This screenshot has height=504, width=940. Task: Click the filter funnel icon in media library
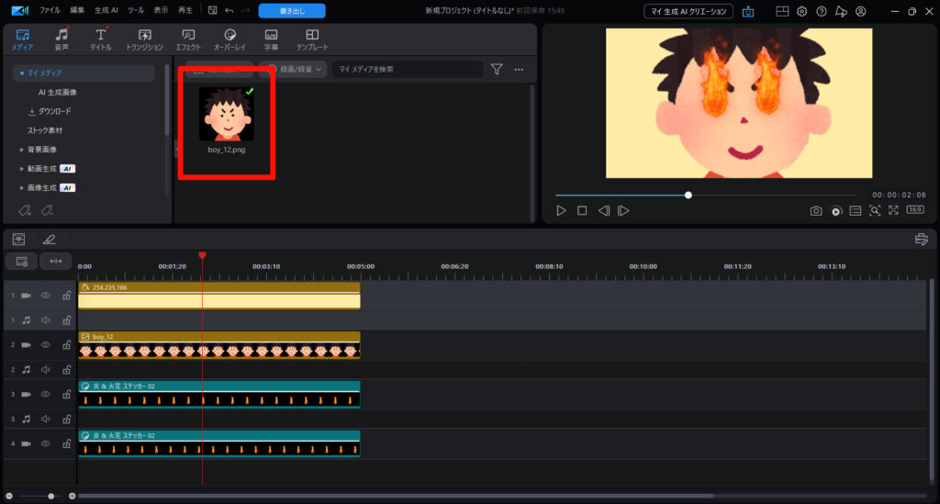click(497, 69)
